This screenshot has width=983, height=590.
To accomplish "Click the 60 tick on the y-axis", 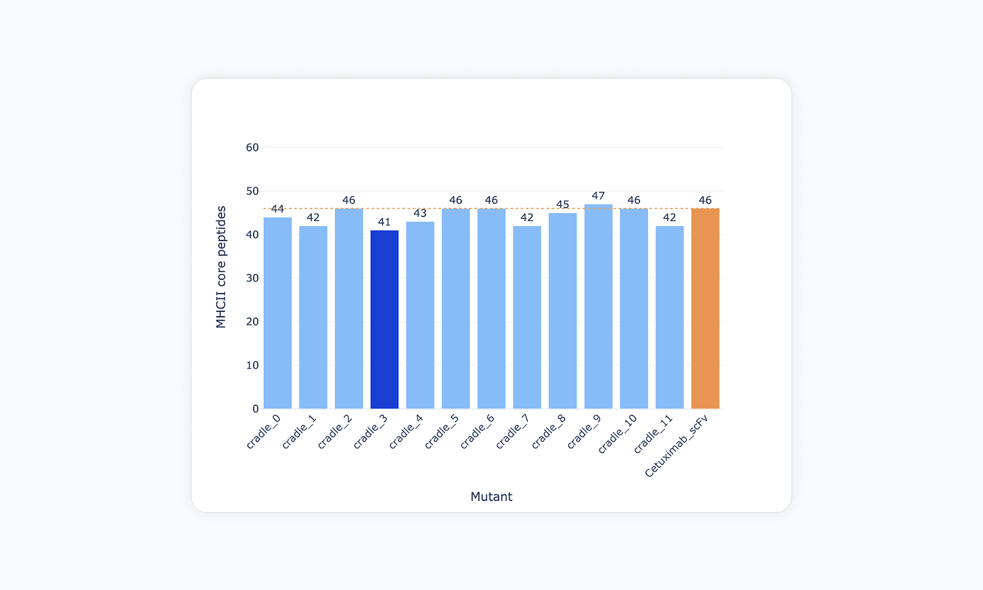I will click(x=252, y=147).
